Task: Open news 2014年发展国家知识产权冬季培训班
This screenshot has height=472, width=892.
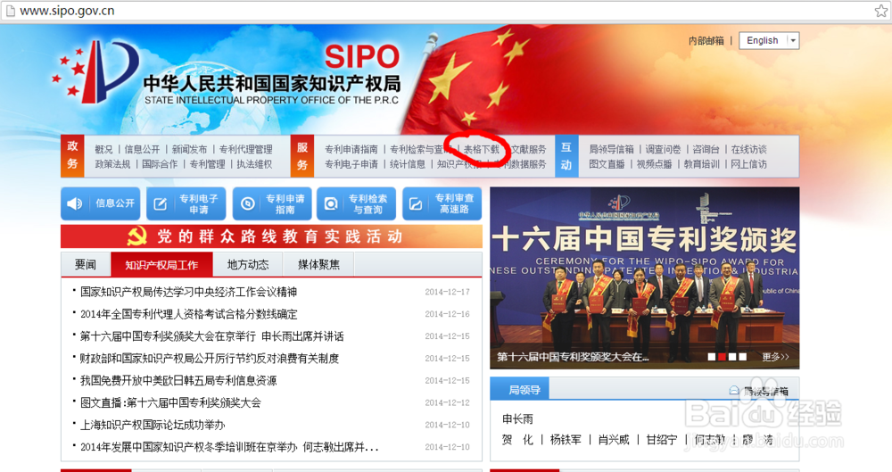Action: [229, 448]
